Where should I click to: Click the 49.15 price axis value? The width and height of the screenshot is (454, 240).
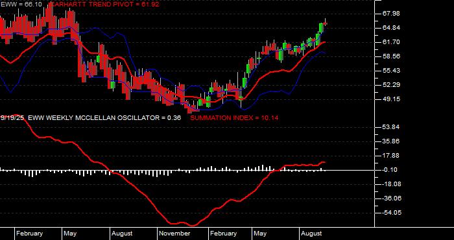(x=391, y=99)
